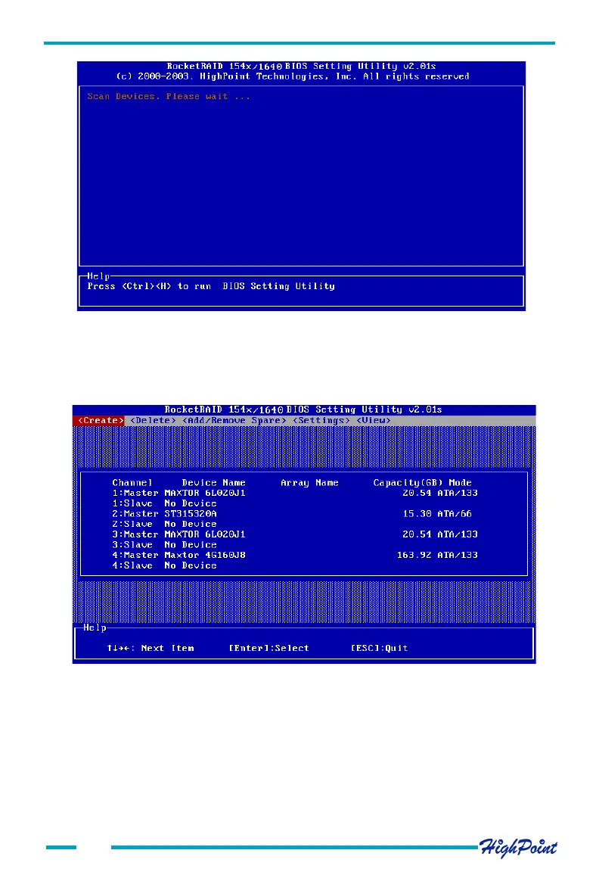This screenshot has height=872, width=599.
Task: Choose Add/Remove Spare menu
Action: [234, 420]
